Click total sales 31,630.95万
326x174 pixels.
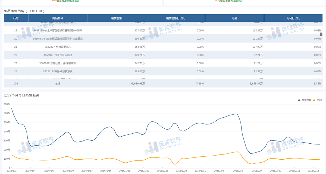[137, 83]
